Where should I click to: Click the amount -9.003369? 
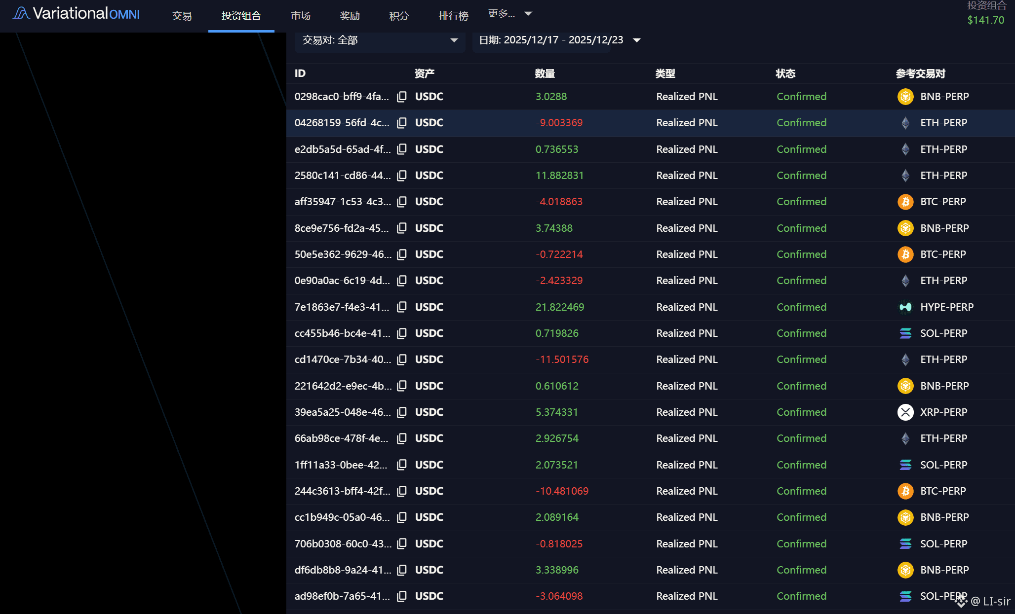pyautogui.click(x=559, y=123)
